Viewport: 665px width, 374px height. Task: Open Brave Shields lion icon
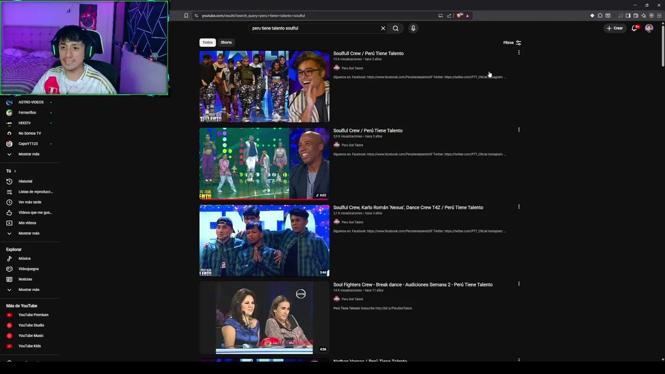point(459,16)
